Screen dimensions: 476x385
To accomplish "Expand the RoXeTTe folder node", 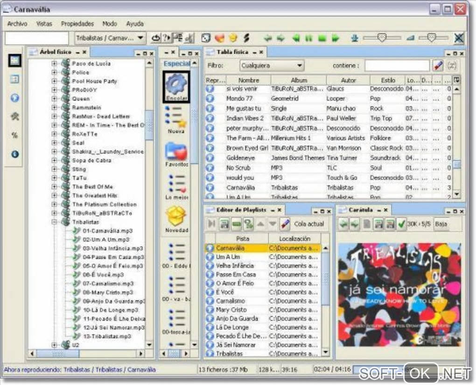I will (x=54, y=134).
